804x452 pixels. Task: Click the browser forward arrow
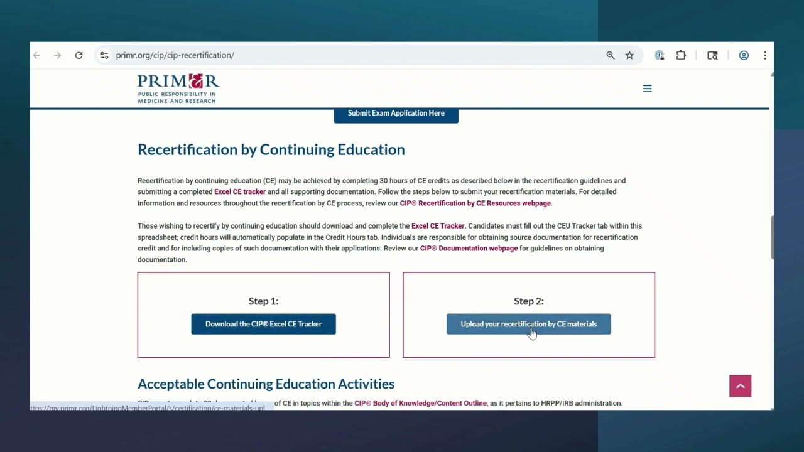tap(57, 55)
